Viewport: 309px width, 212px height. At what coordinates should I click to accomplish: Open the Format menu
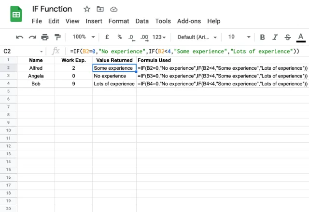(x=119, y=21)
